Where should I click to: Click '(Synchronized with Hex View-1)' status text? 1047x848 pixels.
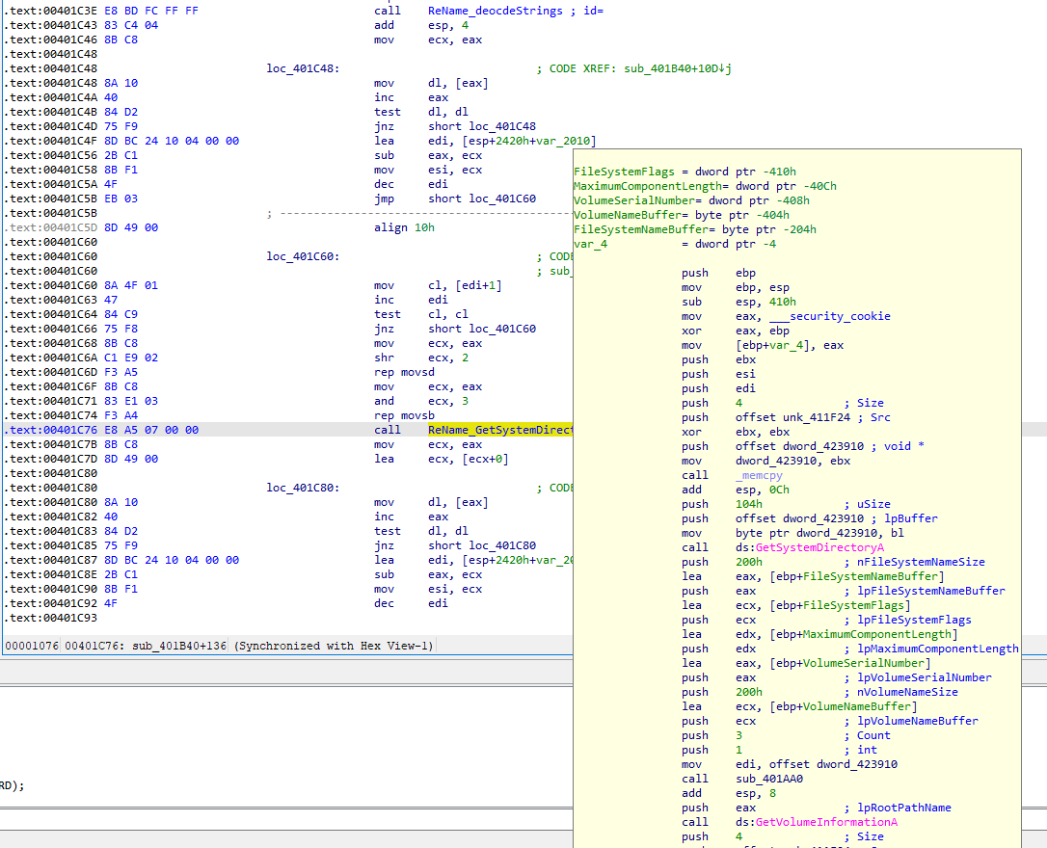[334, 646]
